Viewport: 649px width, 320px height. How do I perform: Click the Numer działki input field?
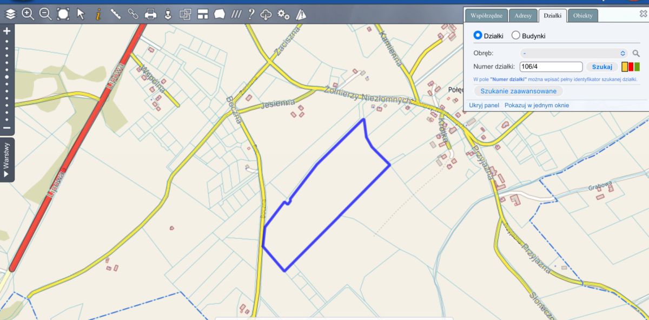pos(550,67)
